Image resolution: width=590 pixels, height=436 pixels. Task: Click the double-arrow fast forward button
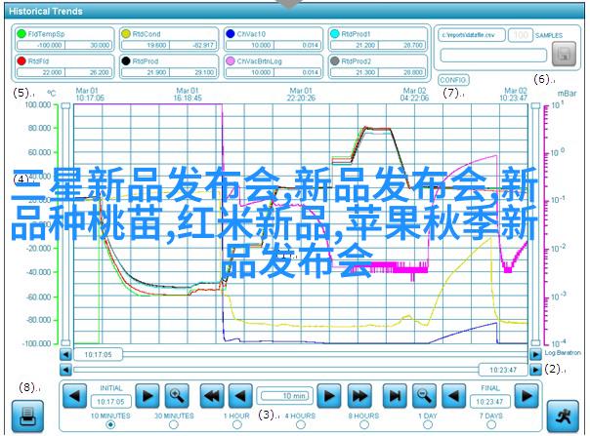pos(359,396)
